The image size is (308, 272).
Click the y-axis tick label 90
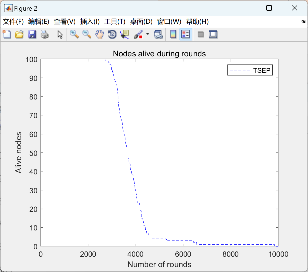click(x=33, y=78)
